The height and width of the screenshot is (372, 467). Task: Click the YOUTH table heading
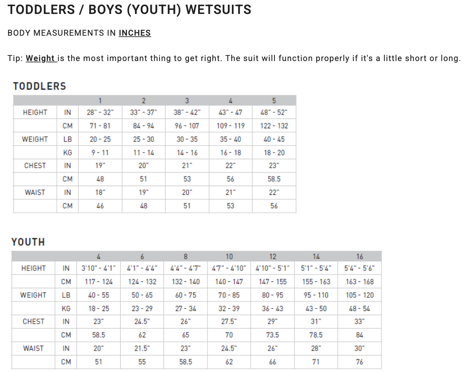[28, 242]
